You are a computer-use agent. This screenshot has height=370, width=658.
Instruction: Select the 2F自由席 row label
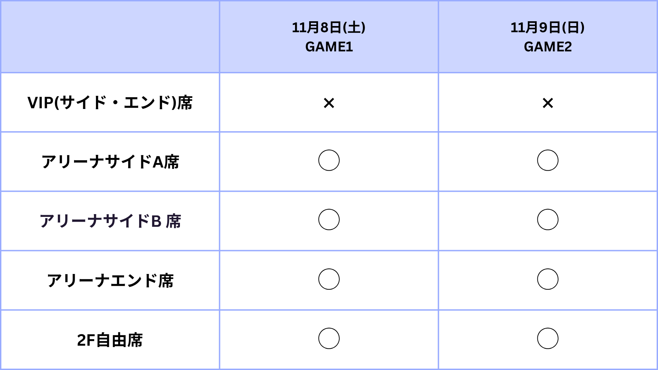click(x=110, y=340)
